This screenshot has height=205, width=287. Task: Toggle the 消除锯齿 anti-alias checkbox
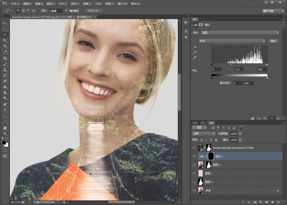66,10
